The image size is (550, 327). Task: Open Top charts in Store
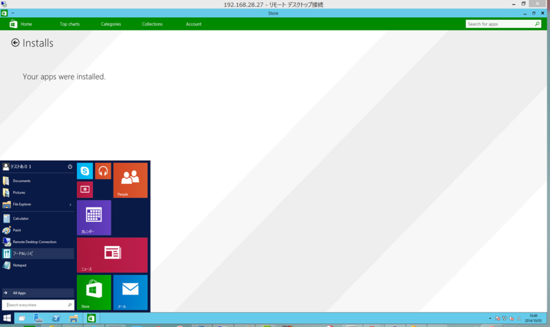69,24
